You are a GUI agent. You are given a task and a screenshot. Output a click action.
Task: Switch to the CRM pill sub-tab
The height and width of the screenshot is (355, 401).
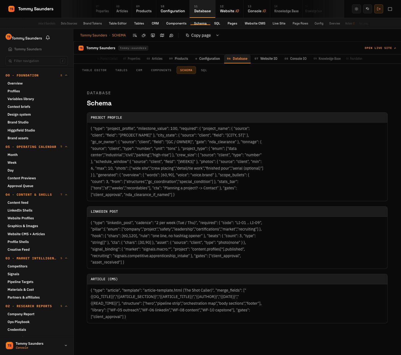coord(139,70)
